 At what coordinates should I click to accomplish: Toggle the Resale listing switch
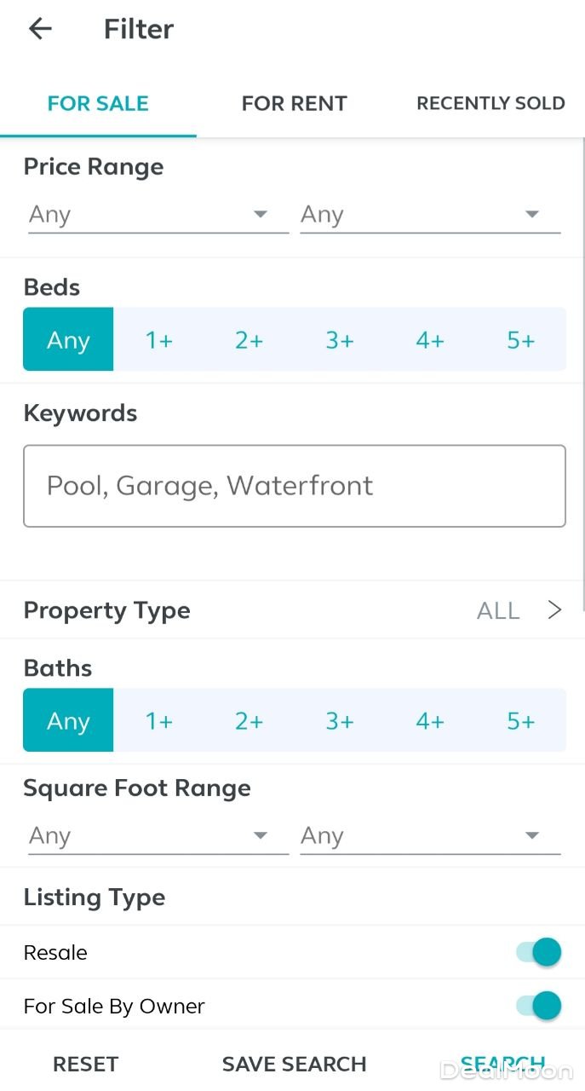tap(539, 952)
